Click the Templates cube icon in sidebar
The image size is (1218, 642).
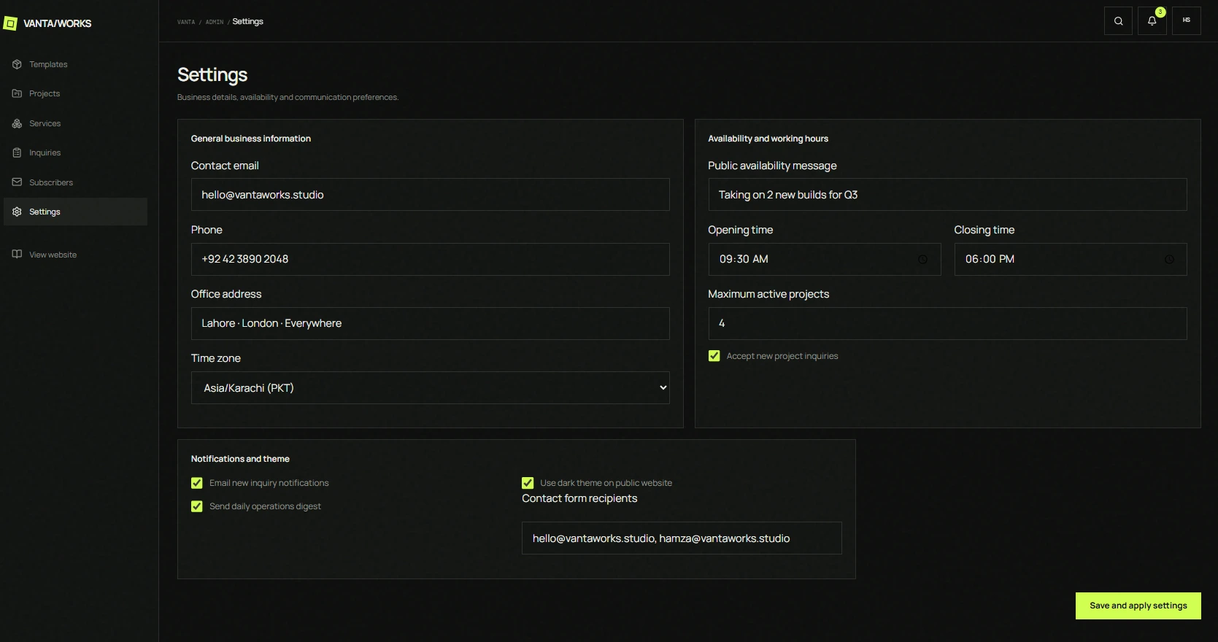tap(17, 64)
